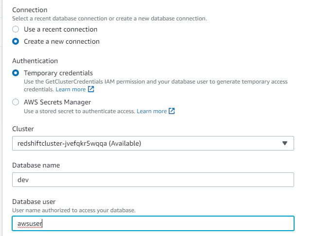Select Create a new connection radio
This screenshot has width=332, height=236.
(16, 41)
